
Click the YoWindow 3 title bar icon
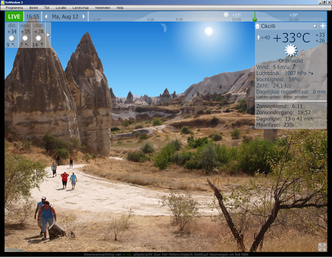2,2
